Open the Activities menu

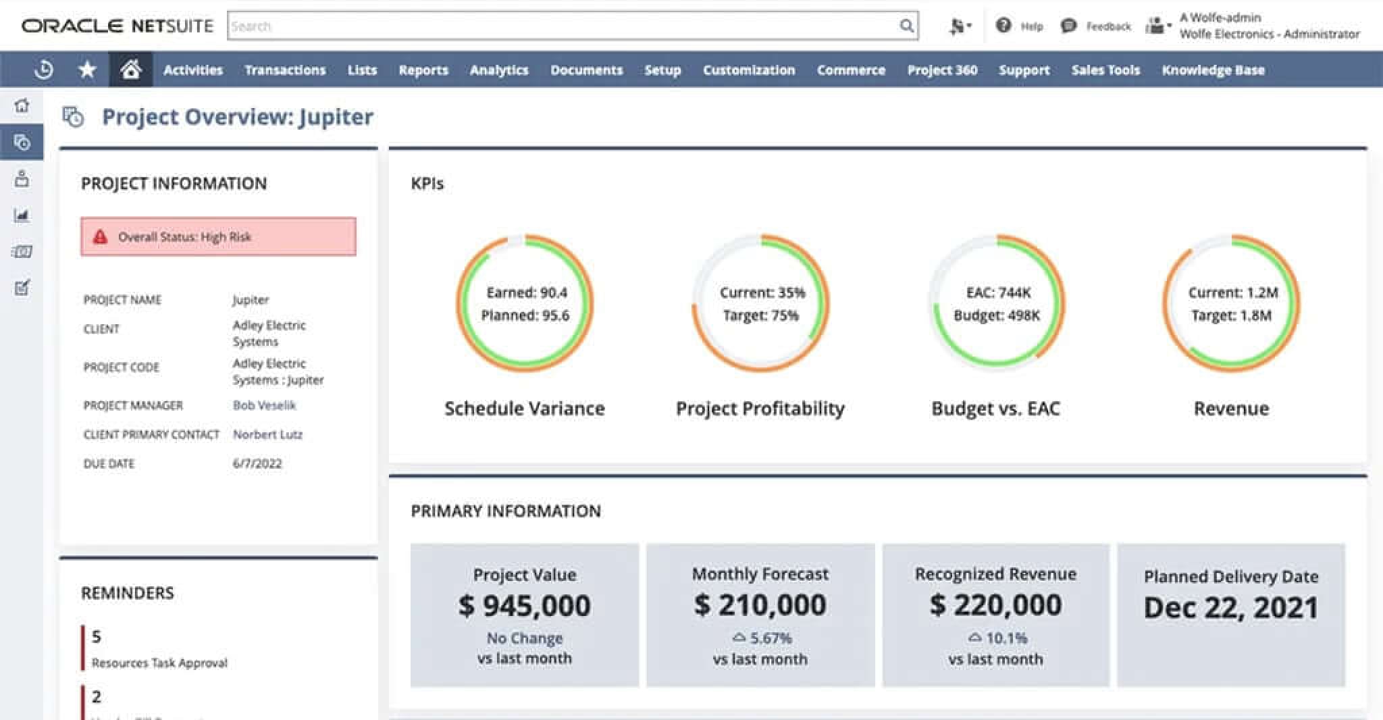(193, 70)
